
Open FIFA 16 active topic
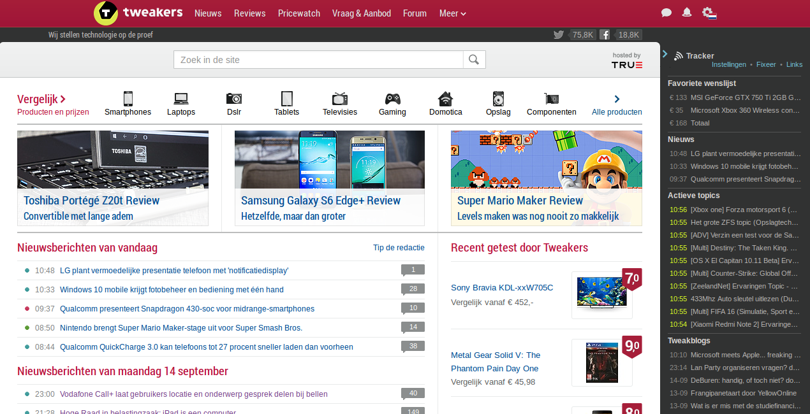pos(745,311)
